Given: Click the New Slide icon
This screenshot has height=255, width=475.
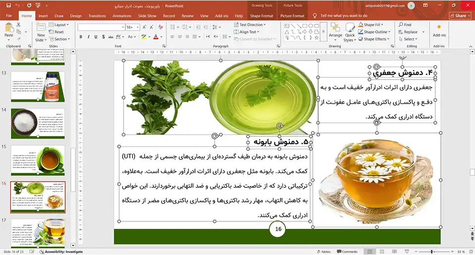Looking at the screenshot, I should (41, 27).
